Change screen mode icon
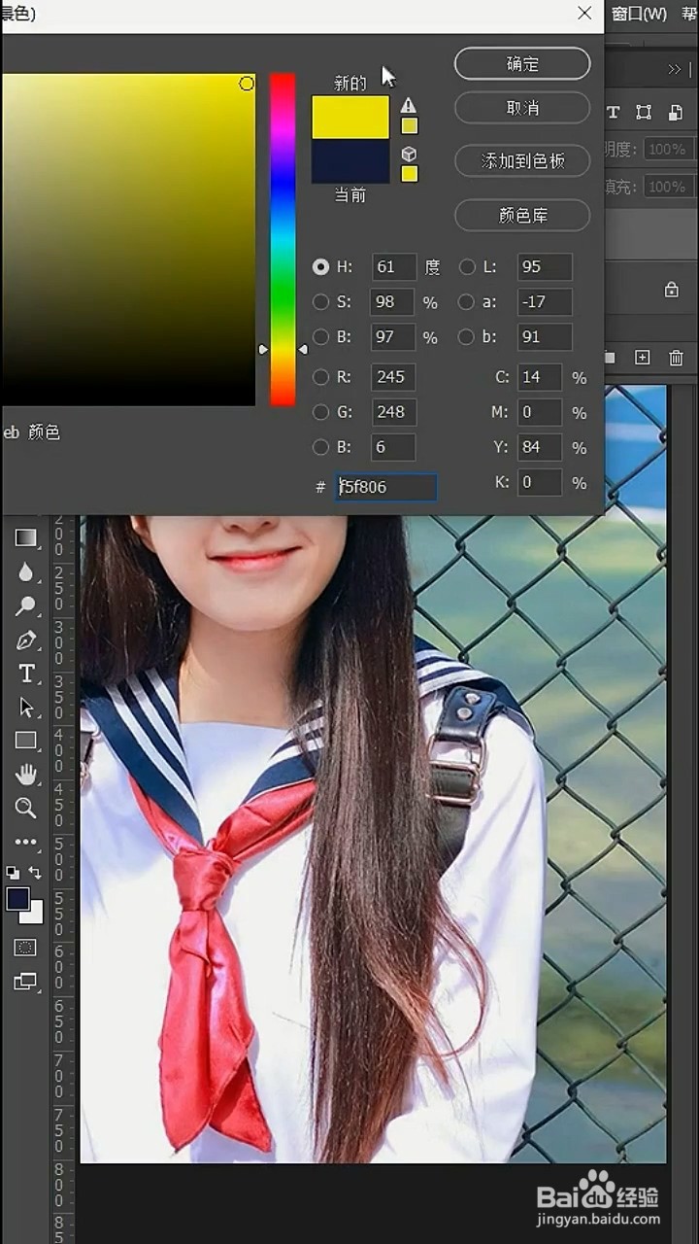This screenshot has width=699, height=1244. (25, 982)
